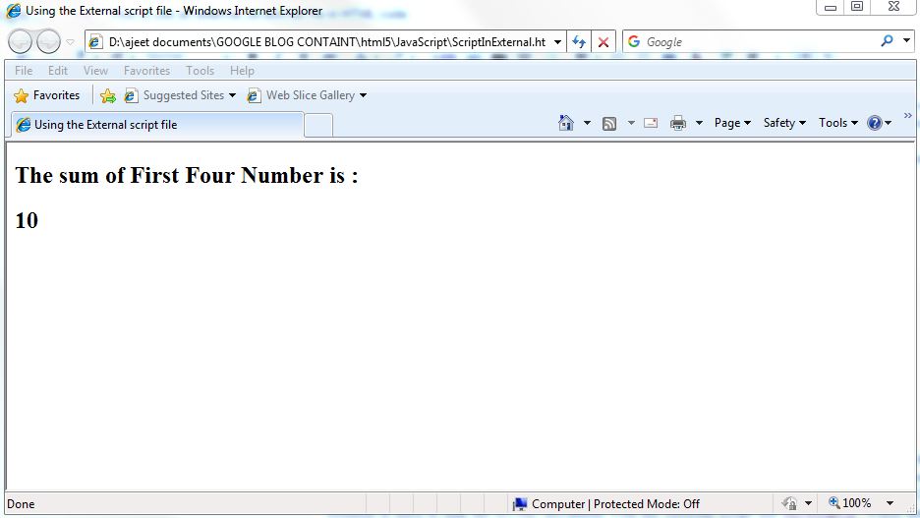Click the 100% zoom level button
Screen dimensions: 920x518
pyautogui.click(x=849, y=502)
